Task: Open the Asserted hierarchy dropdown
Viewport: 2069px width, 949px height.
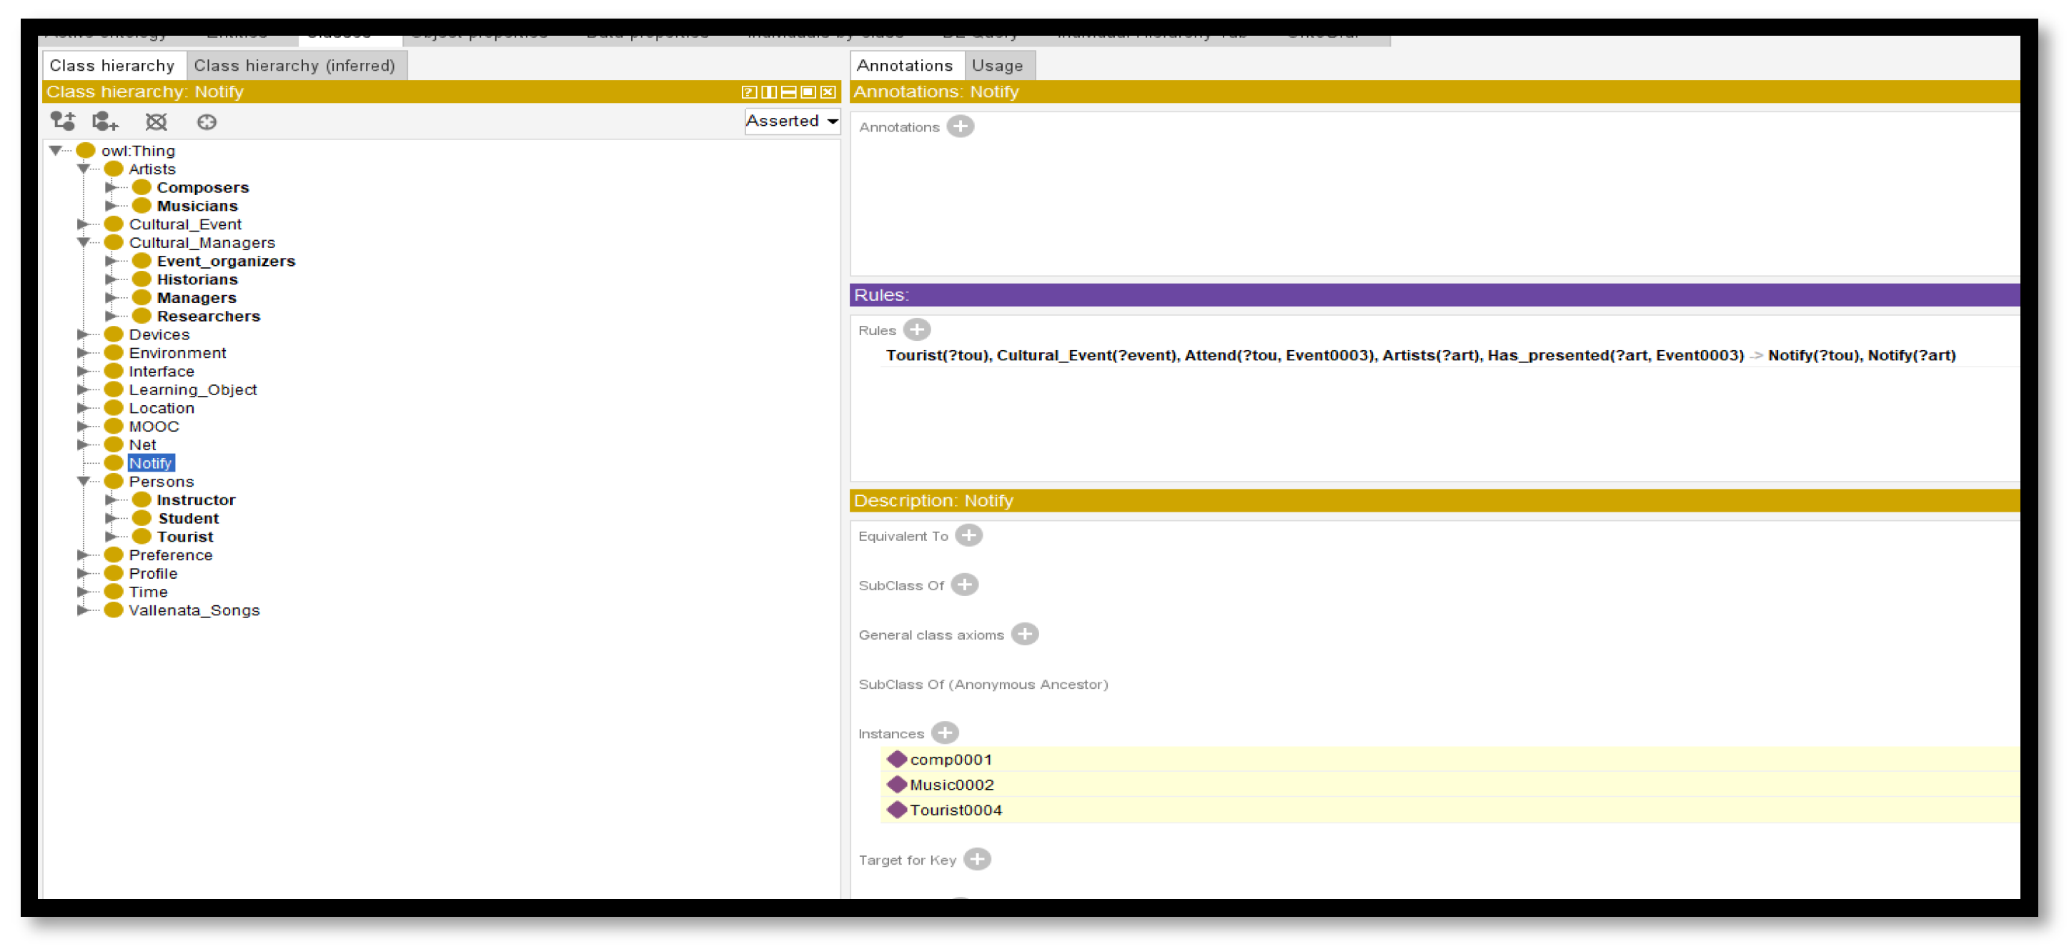Action: [791, 121]
